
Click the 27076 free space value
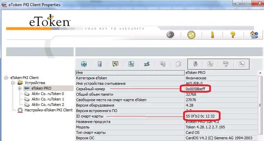pyautogui.click(x=191, y=100)
